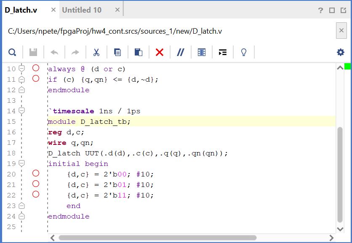Close the file path bar
Image resolution: width=352 pixels, height=243 pixels.
pos(341,31)
